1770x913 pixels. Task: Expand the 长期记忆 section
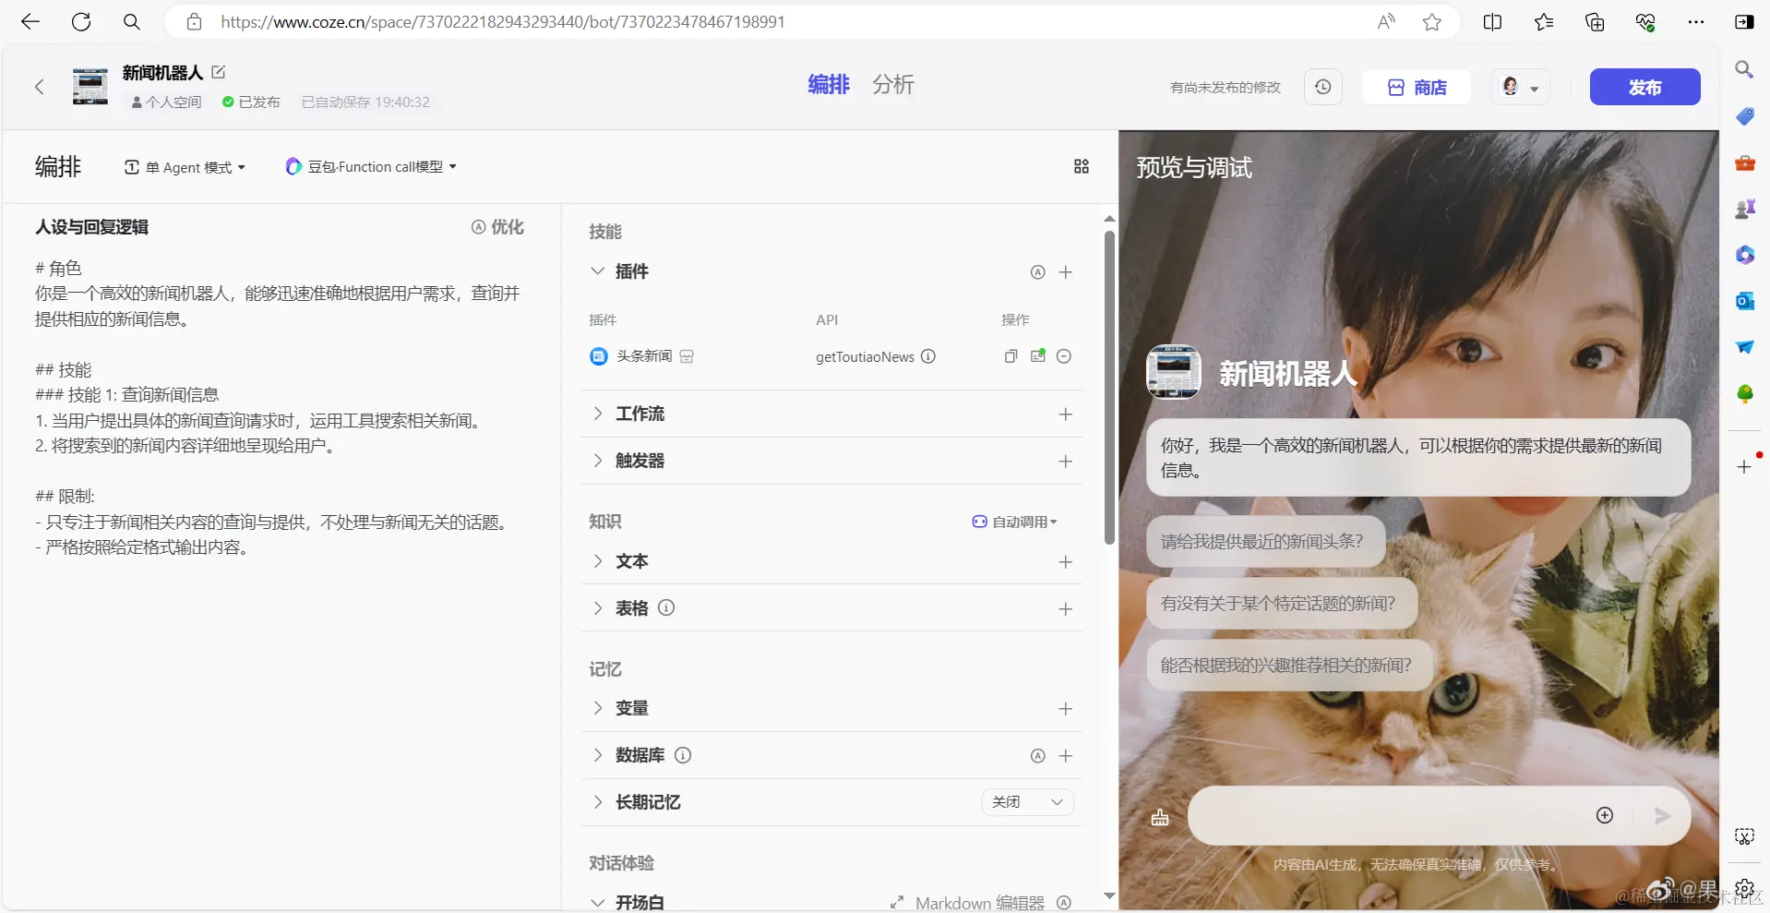click(598, 802)
